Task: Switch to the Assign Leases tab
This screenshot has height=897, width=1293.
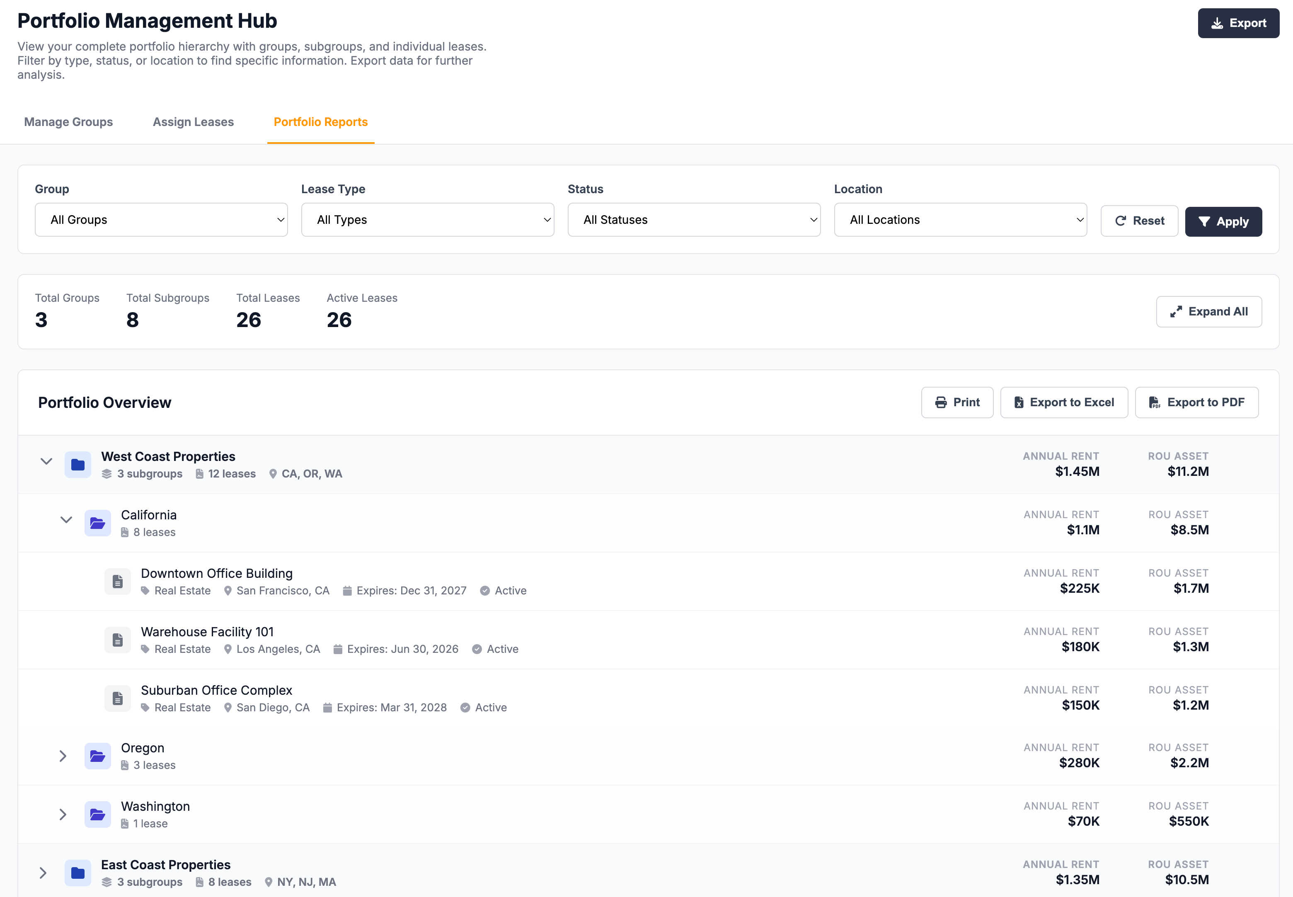Action: (193, 122)
